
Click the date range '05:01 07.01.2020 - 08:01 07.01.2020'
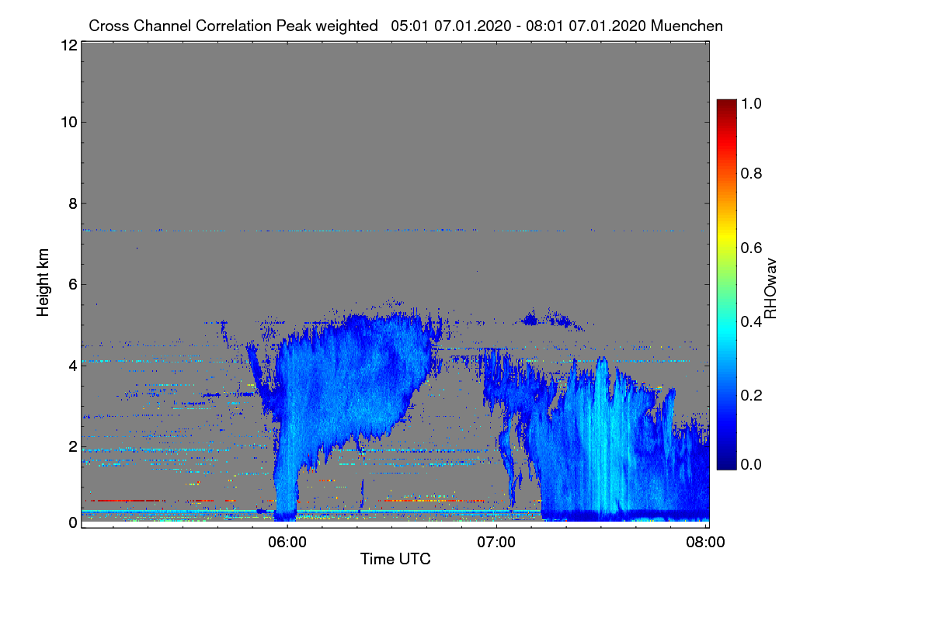519,26
